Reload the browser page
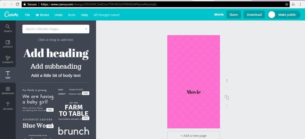The height and width of the screenshot is (139, 305). 17,4
